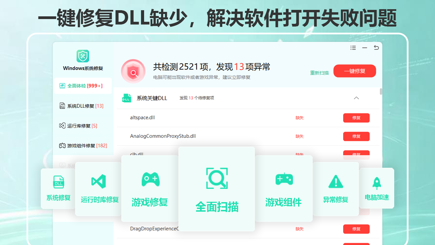Switch to 运行库修复 [5] sidebar tab
Viewport: 435px width, 245px height.
[x=83, y=126]
